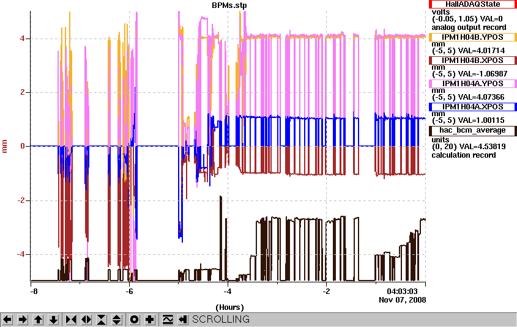The width and height of the screenshot is (517, 327).
Task: Zoom out vertically with up-down triangles icon
Action: coord(117,320)
